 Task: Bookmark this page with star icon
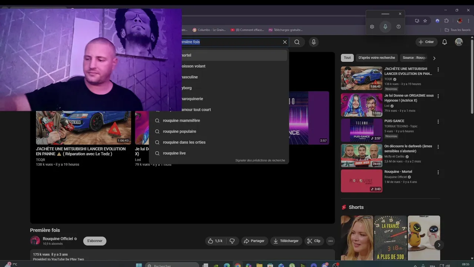click(x=425, y=21)
